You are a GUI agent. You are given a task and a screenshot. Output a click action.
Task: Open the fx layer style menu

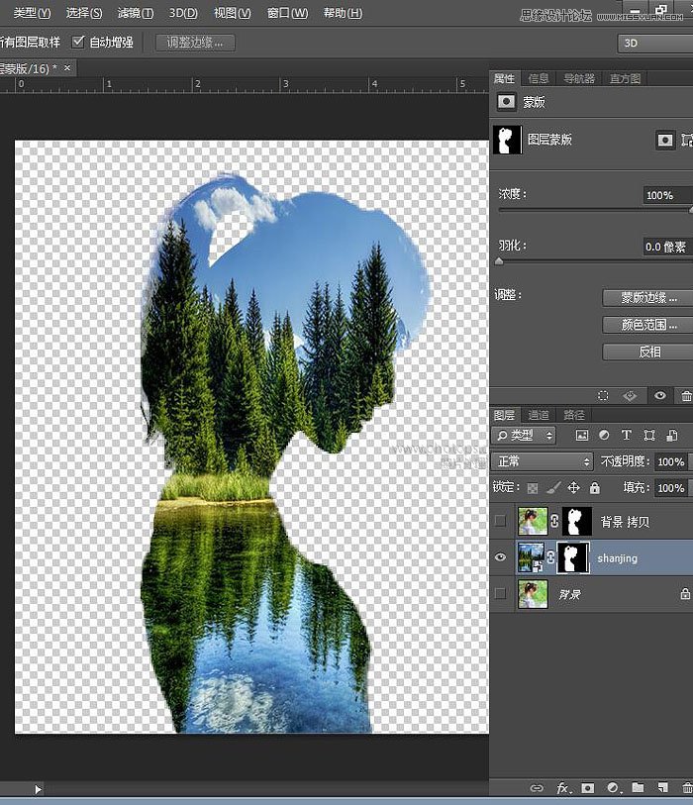click(x=562, y=787)
